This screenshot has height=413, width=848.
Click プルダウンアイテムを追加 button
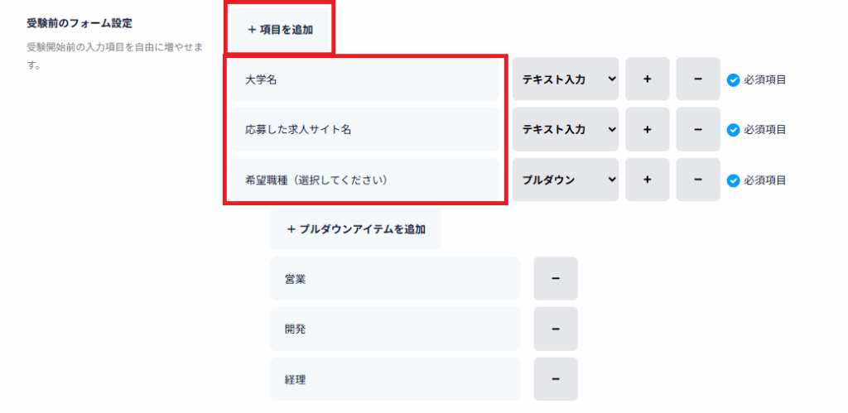click(355, 229)
